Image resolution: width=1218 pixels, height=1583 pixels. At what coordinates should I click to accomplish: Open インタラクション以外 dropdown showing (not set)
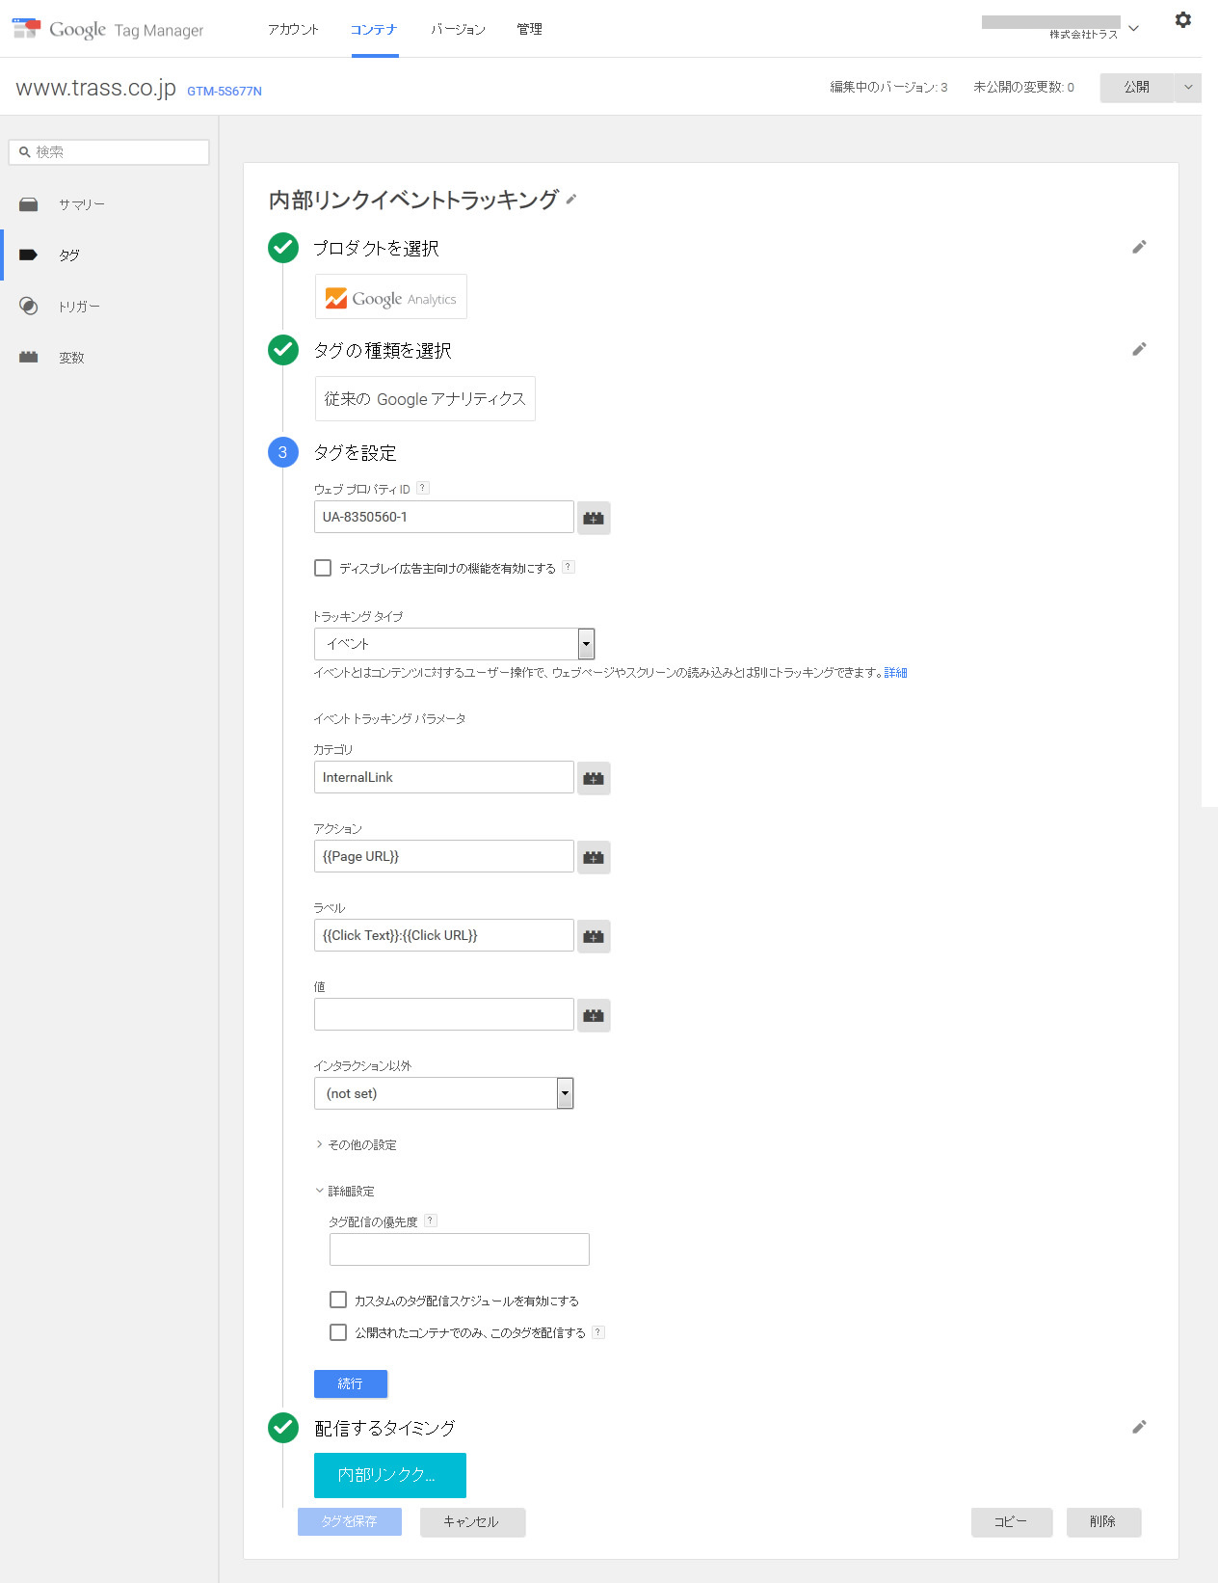(444, 1093)
